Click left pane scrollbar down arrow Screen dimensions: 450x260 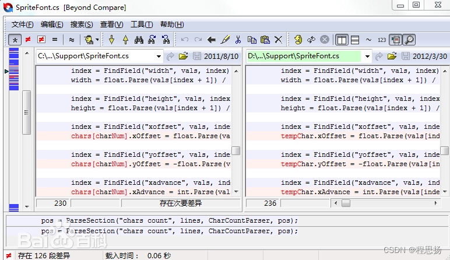tap(236, 191)
